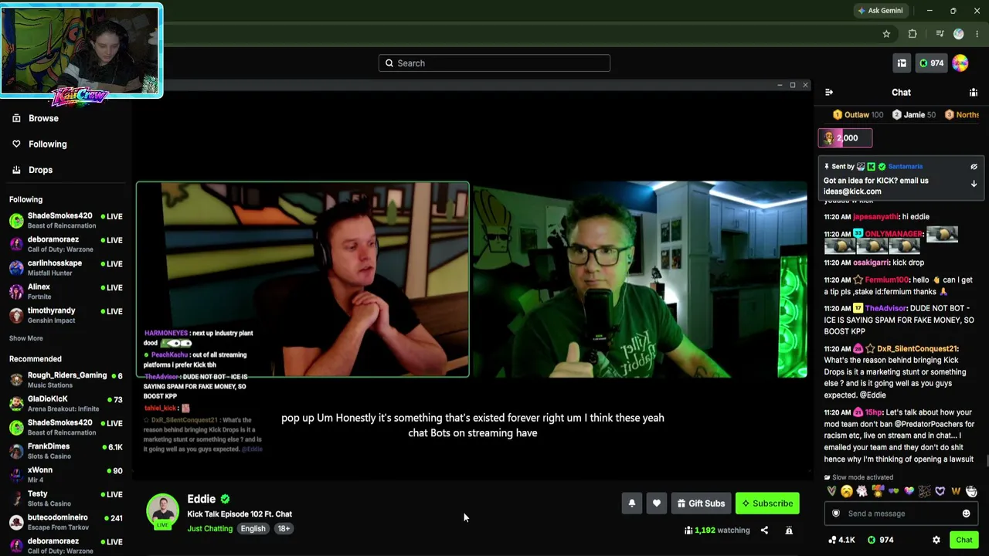Image resolution: width=989 pixels, height=556 pixels.
Task: Open Drops in the sidebar
Action: pos(32,170)
